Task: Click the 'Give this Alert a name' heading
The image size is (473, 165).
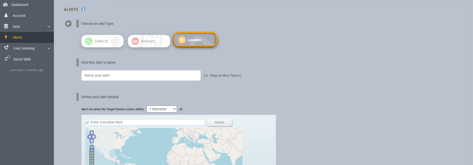Action: (x=98, y=62)
